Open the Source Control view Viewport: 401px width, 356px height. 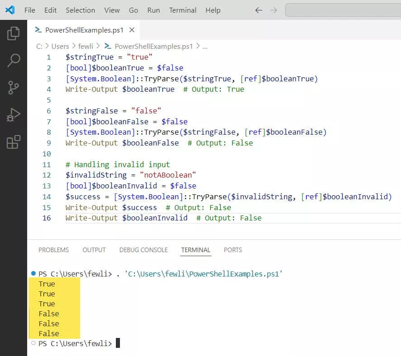[x=14, y=88]
